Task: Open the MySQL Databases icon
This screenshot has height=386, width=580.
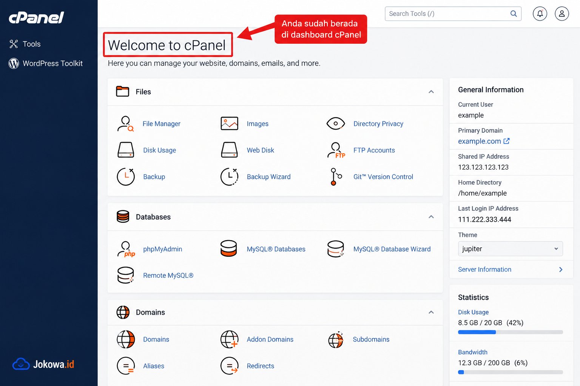Action: 229,248
